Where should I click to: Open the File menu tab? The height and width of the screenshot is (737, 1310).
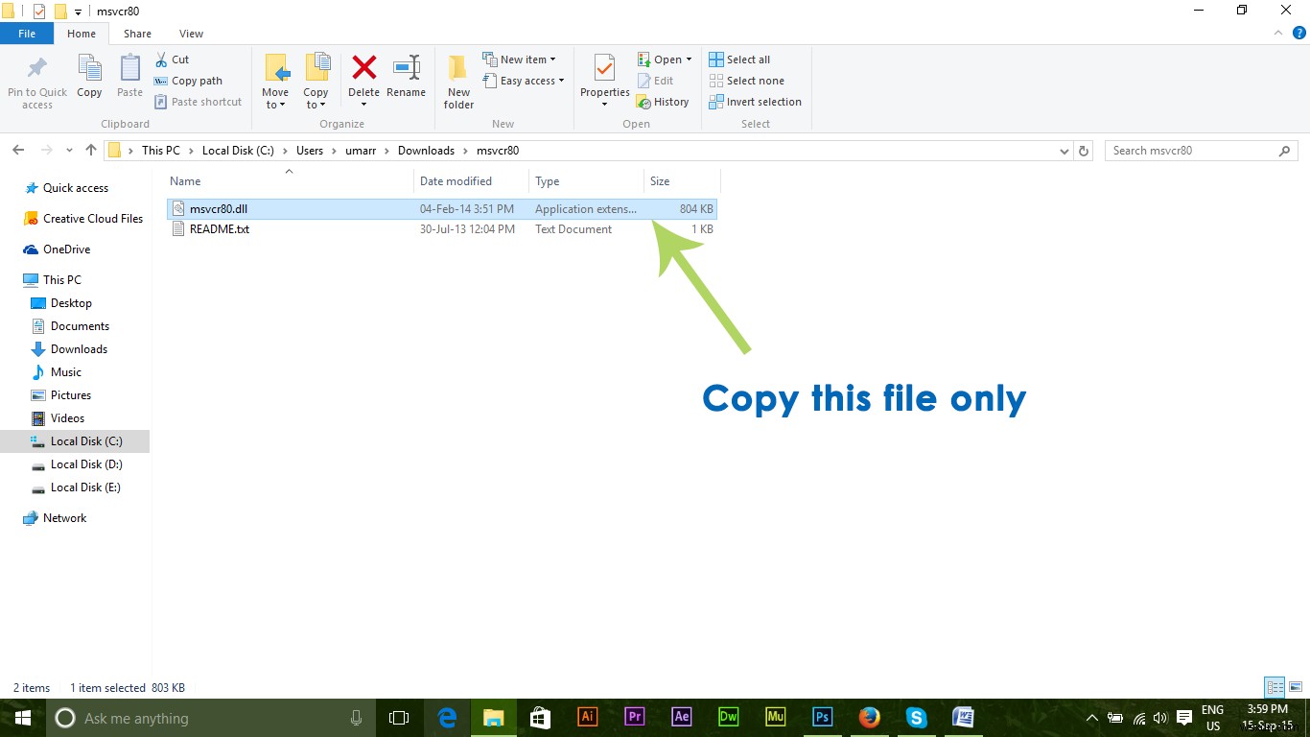point(27,34)
